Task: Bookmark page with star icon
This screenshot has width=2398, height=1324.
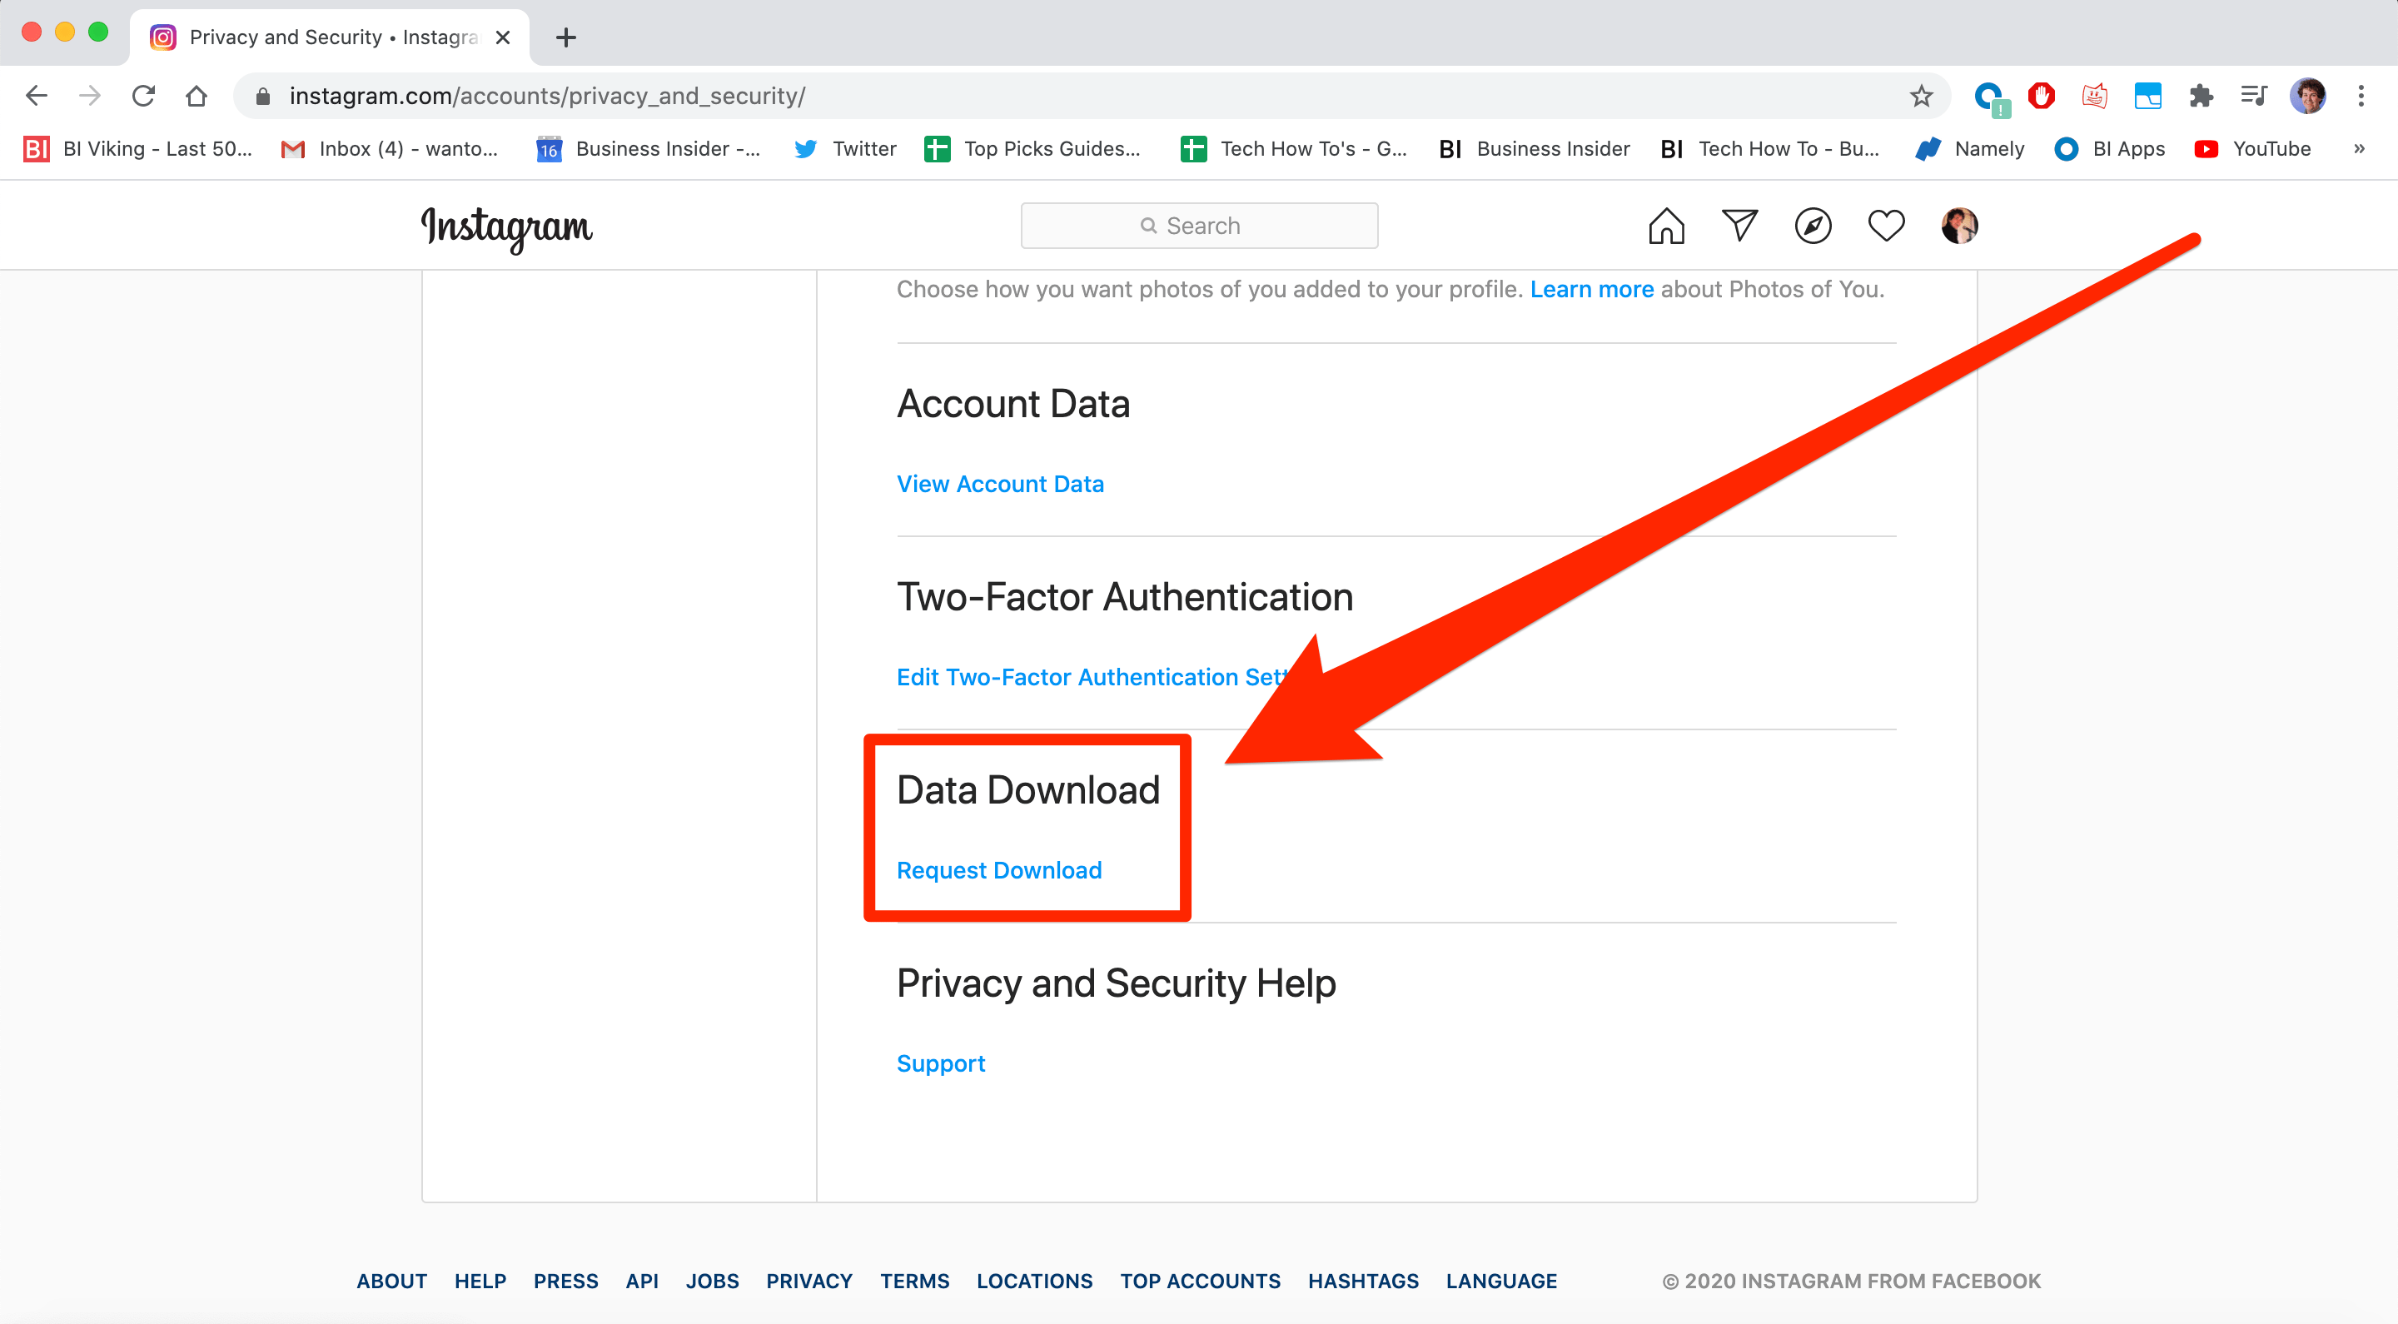Action: [x=1920, y=96]
